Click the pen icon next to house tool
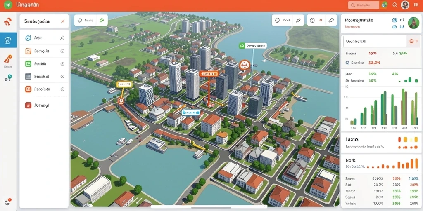Screen dimensions: 423x211 [331, 20]
